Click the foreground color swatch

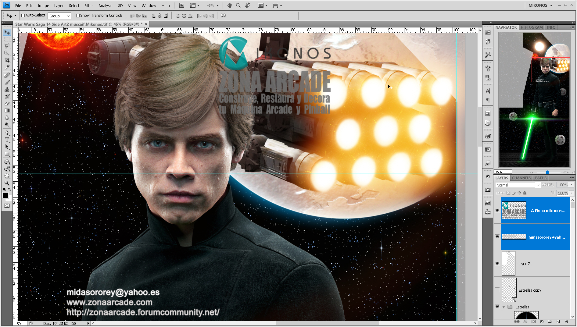(5, 195)
